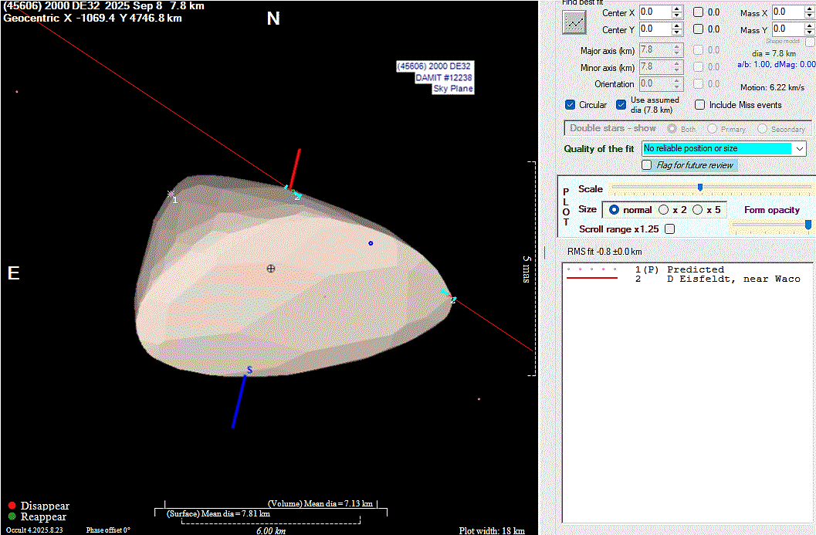Enable Include Miss events checkbox
This screenshot has width=816, height=535.
point(700,105)
